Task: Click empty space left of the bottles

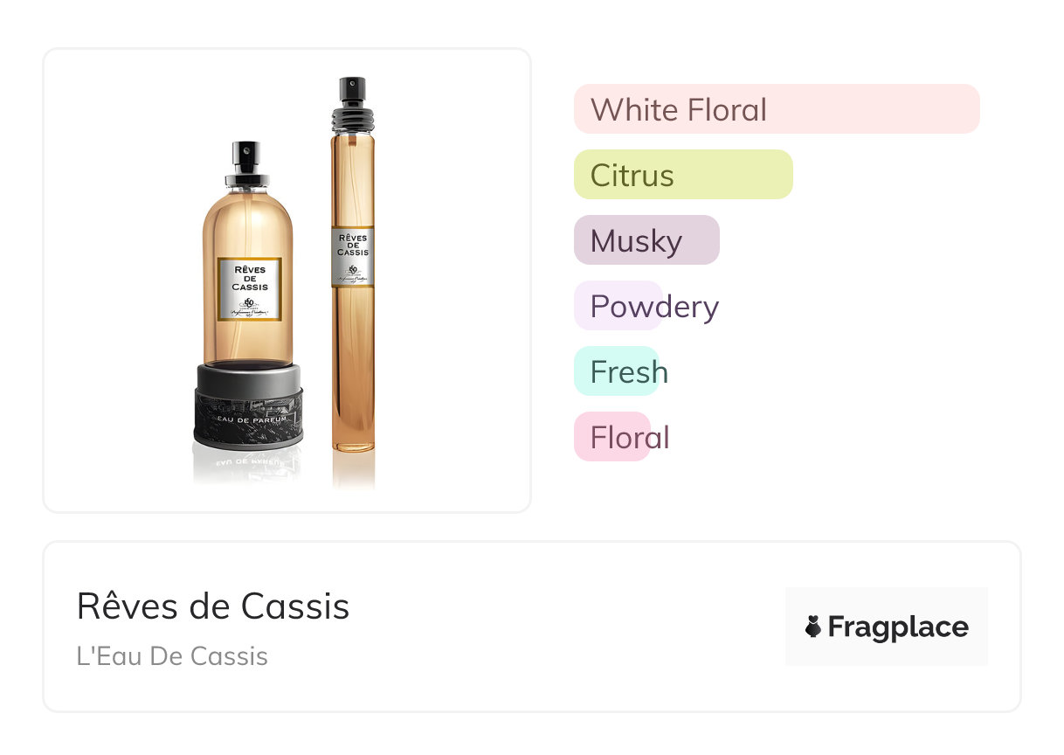Action: (114, 280)
